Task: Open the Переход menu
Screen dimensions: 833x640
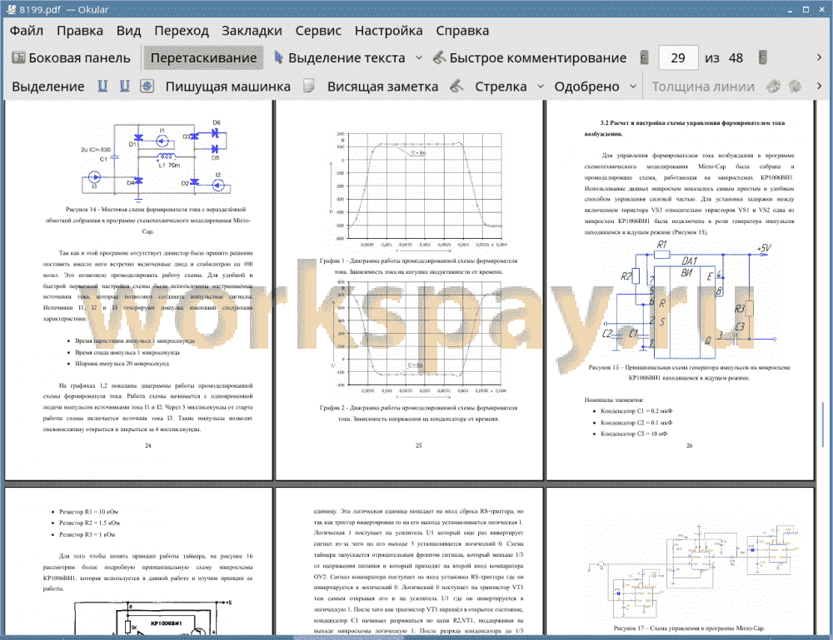Action: pyautogui.click(x=181, y=31)
